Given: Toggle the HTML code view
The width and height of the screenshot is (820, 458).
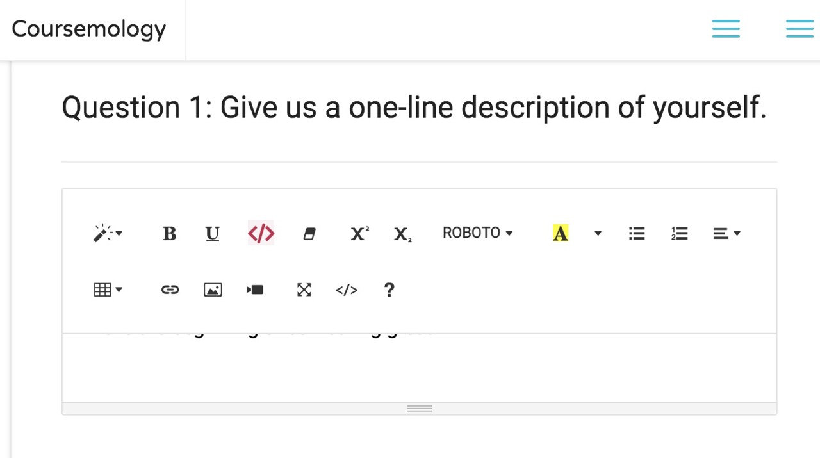Looking at the screenshot, I should (x=346, y=290).
